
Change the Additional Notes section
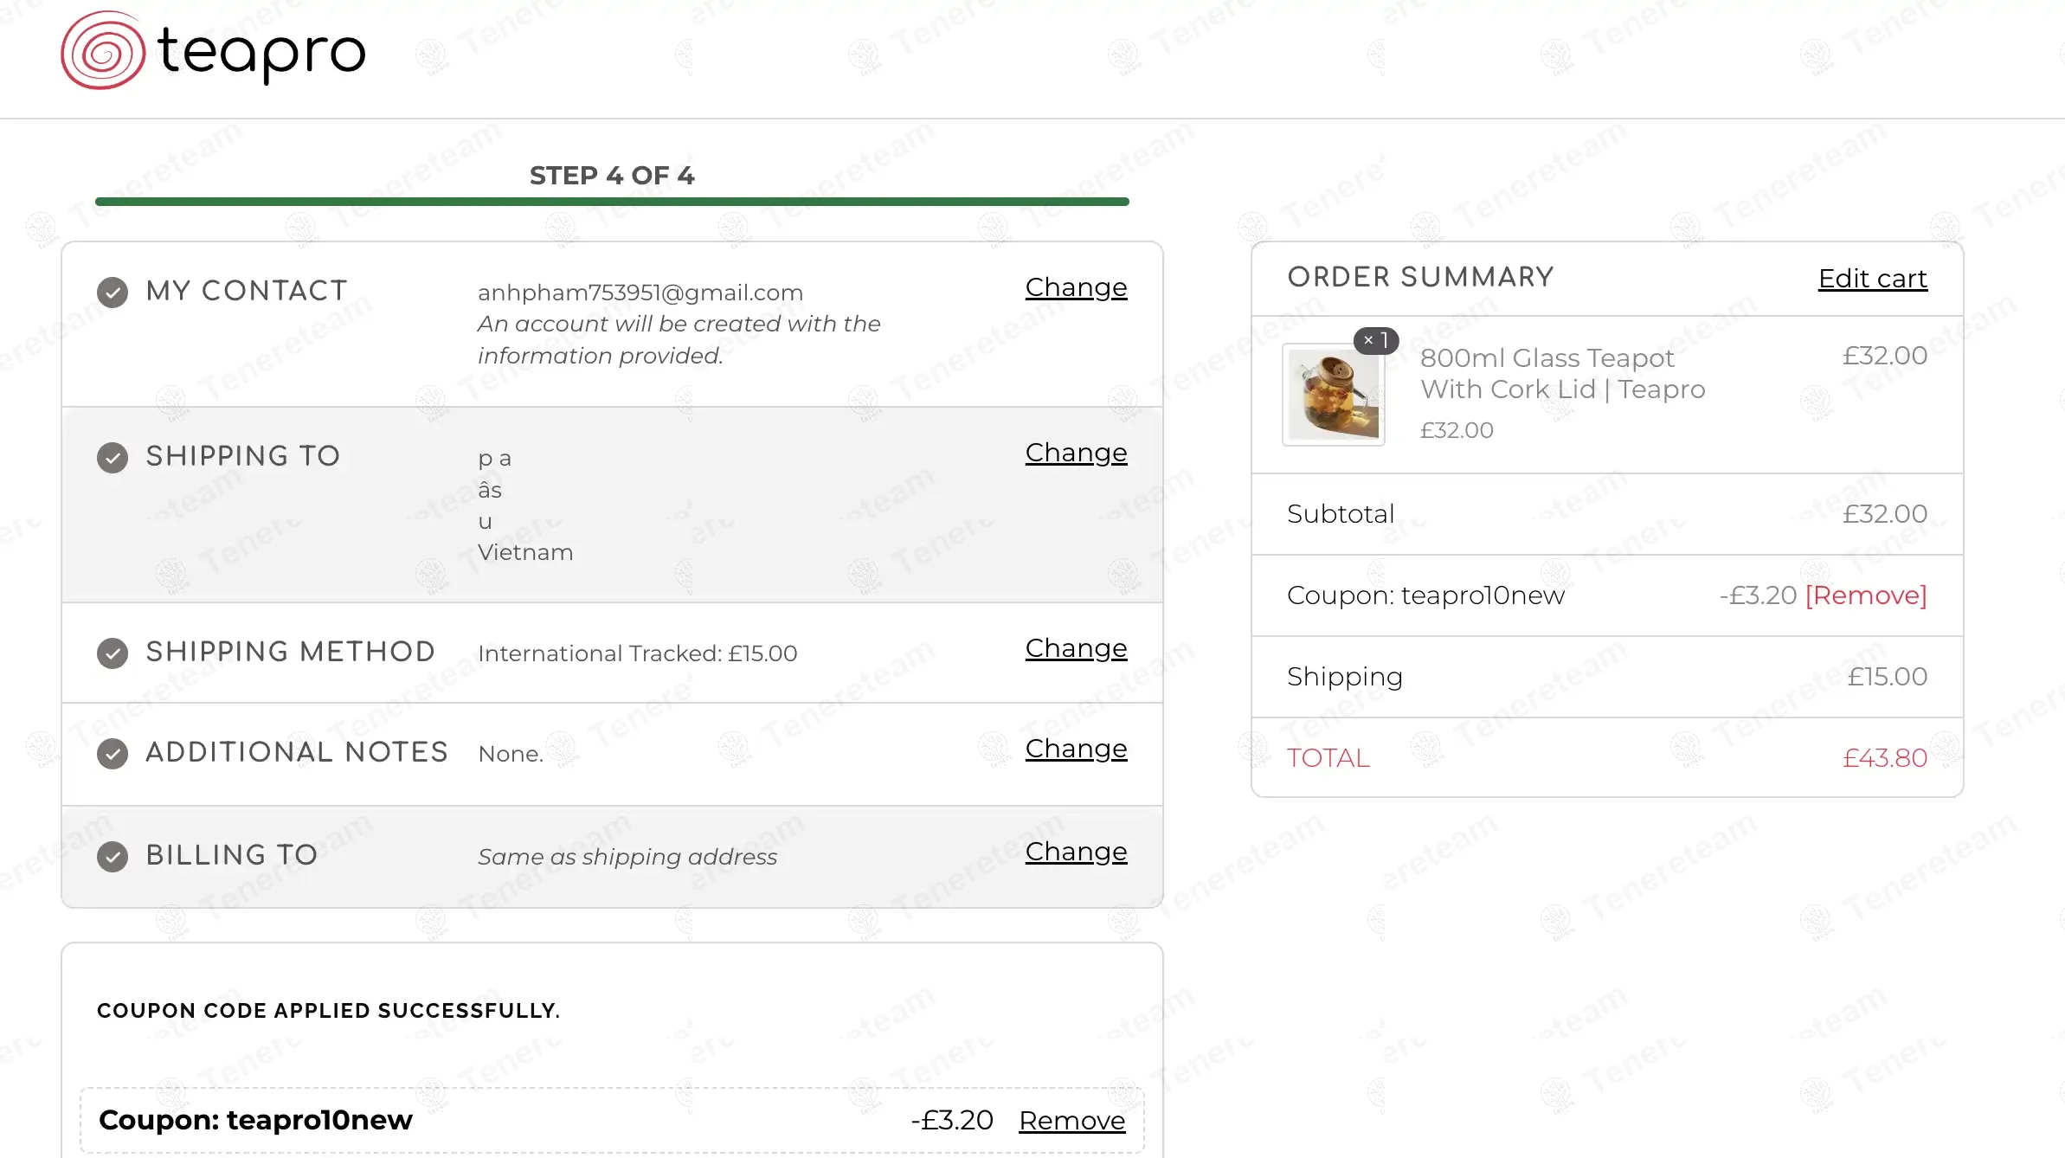click(x=1076, y=749)
